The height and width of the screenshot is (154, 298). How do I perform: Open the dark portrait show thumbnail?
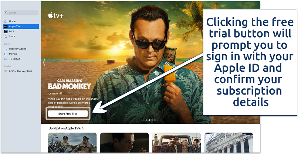click(x=124, y=143)
